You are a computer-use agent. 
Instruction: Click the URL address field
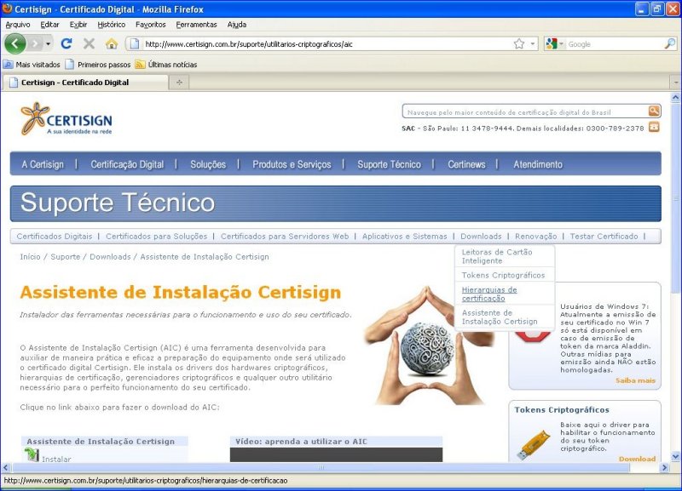point(327,44)
